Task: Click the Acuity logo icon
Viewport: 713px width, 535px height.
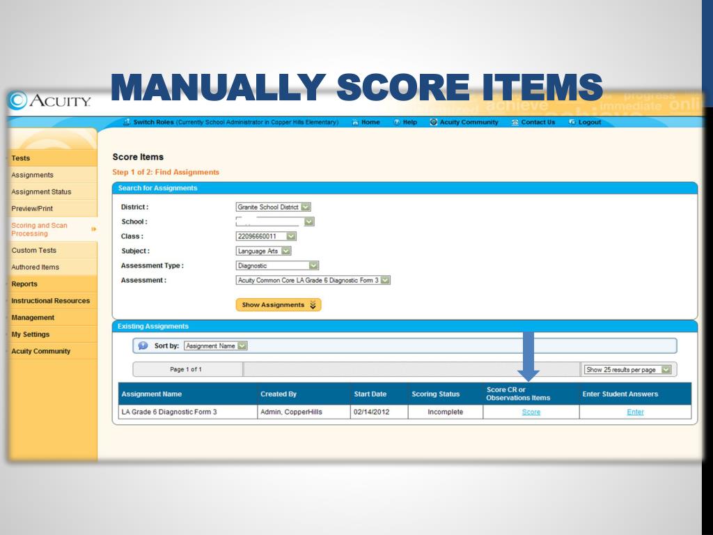Action: coord(18,100)
